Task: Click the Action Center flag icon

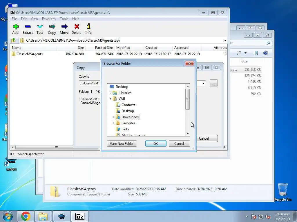Action: [254, 217]
